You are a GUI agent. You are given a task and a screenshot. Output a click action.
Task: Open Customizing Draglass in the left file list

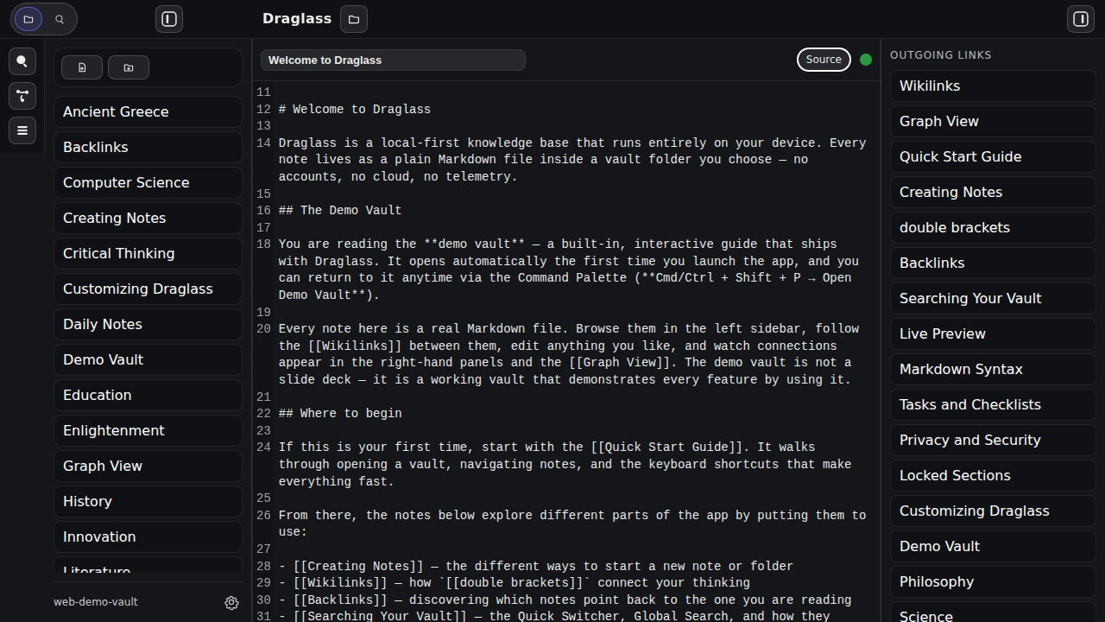click(148, 289)
